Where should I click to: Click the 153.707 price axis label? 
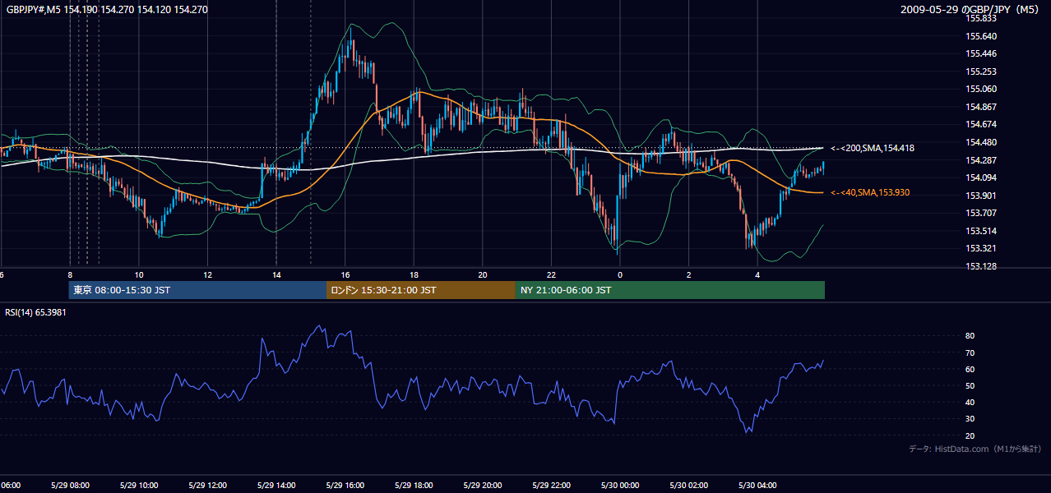[x=981, y=213]
